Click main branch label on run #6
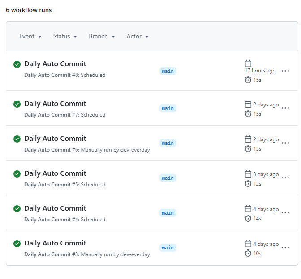The image size is (301, 279). point(168,143)
